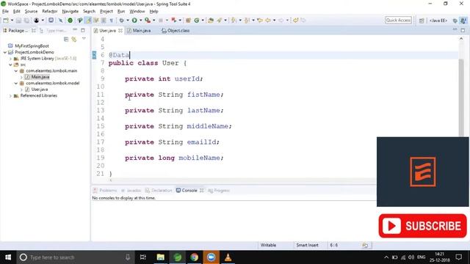
Task: Click the Back navigation arrow icon
Action: coord(267,21)
